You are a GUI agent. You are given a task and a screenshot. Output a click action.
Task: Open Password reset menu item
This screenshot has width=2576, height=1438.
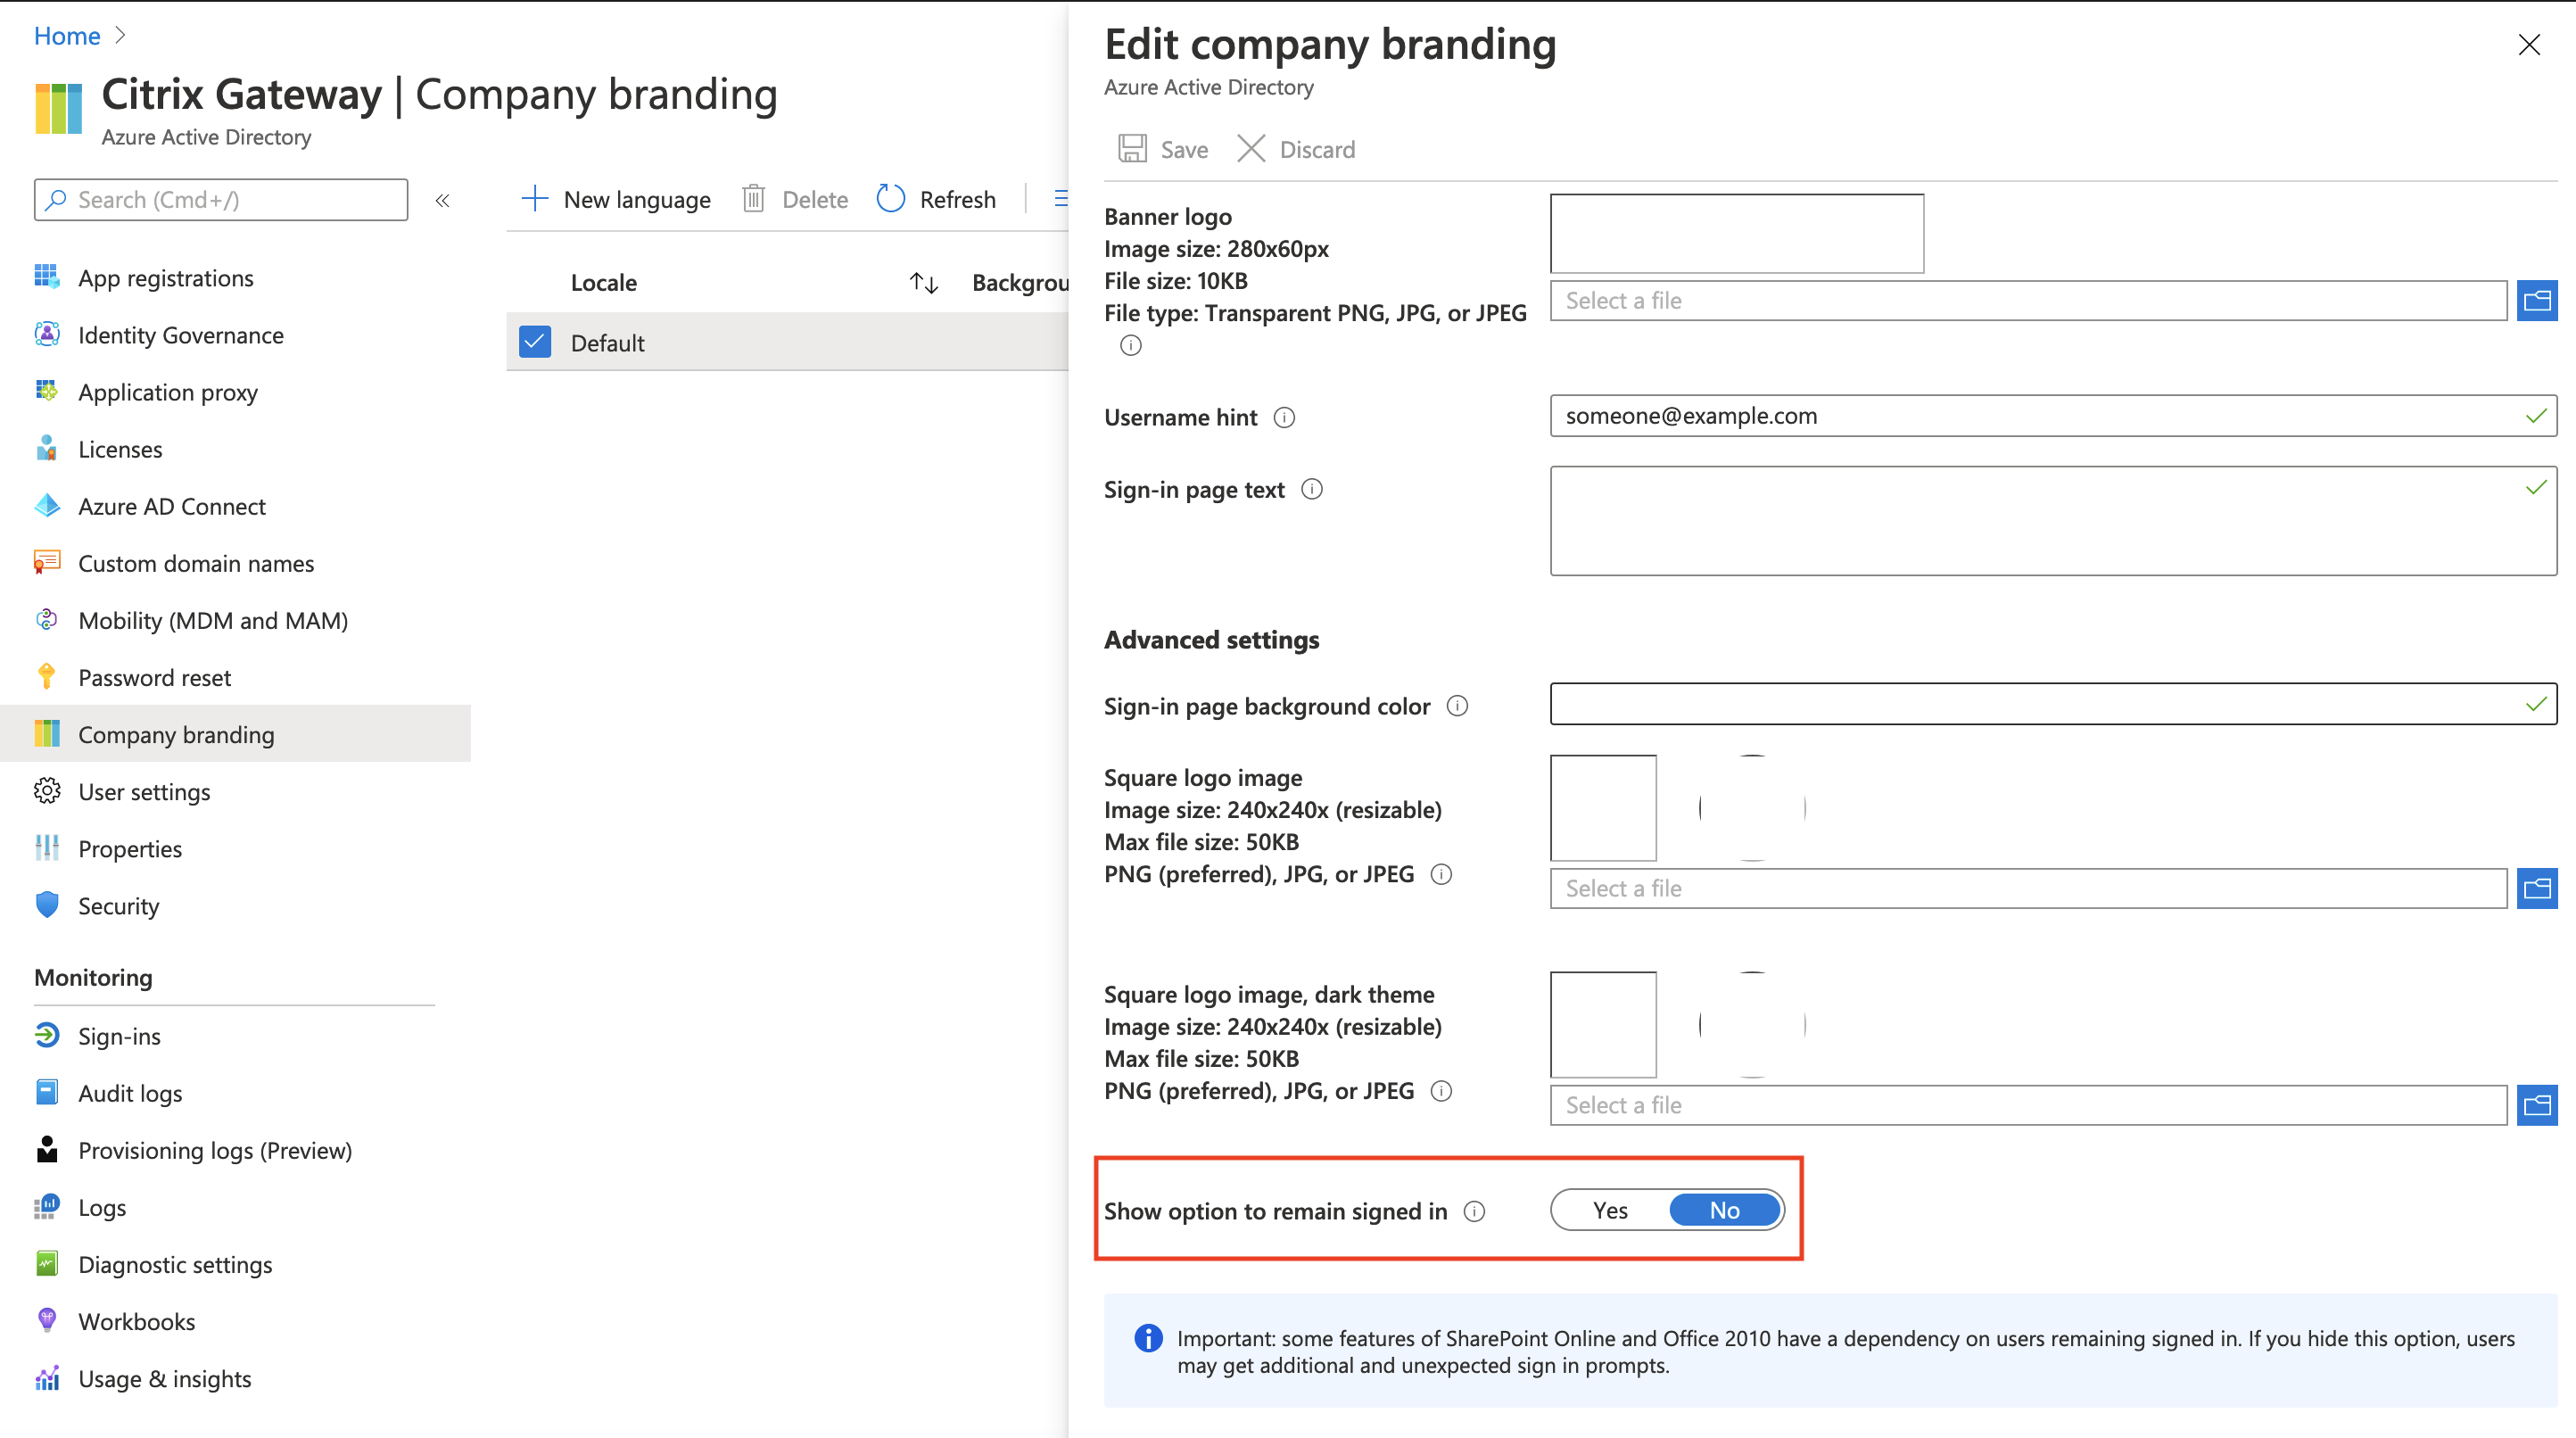click(x=154, y=677)
